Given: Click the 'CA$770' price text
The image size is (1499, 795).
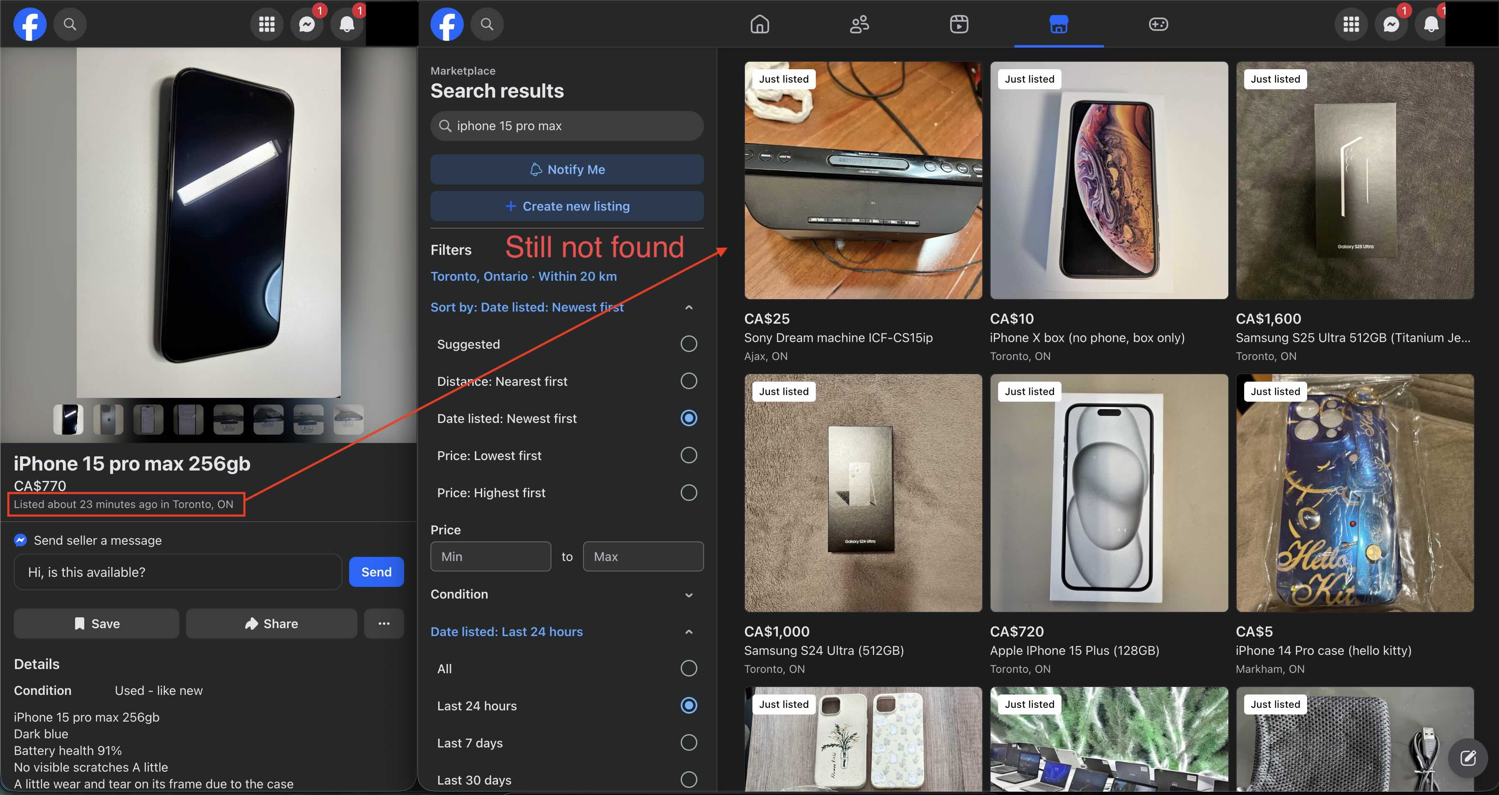Looking at the screenshot, I should 40,486.
